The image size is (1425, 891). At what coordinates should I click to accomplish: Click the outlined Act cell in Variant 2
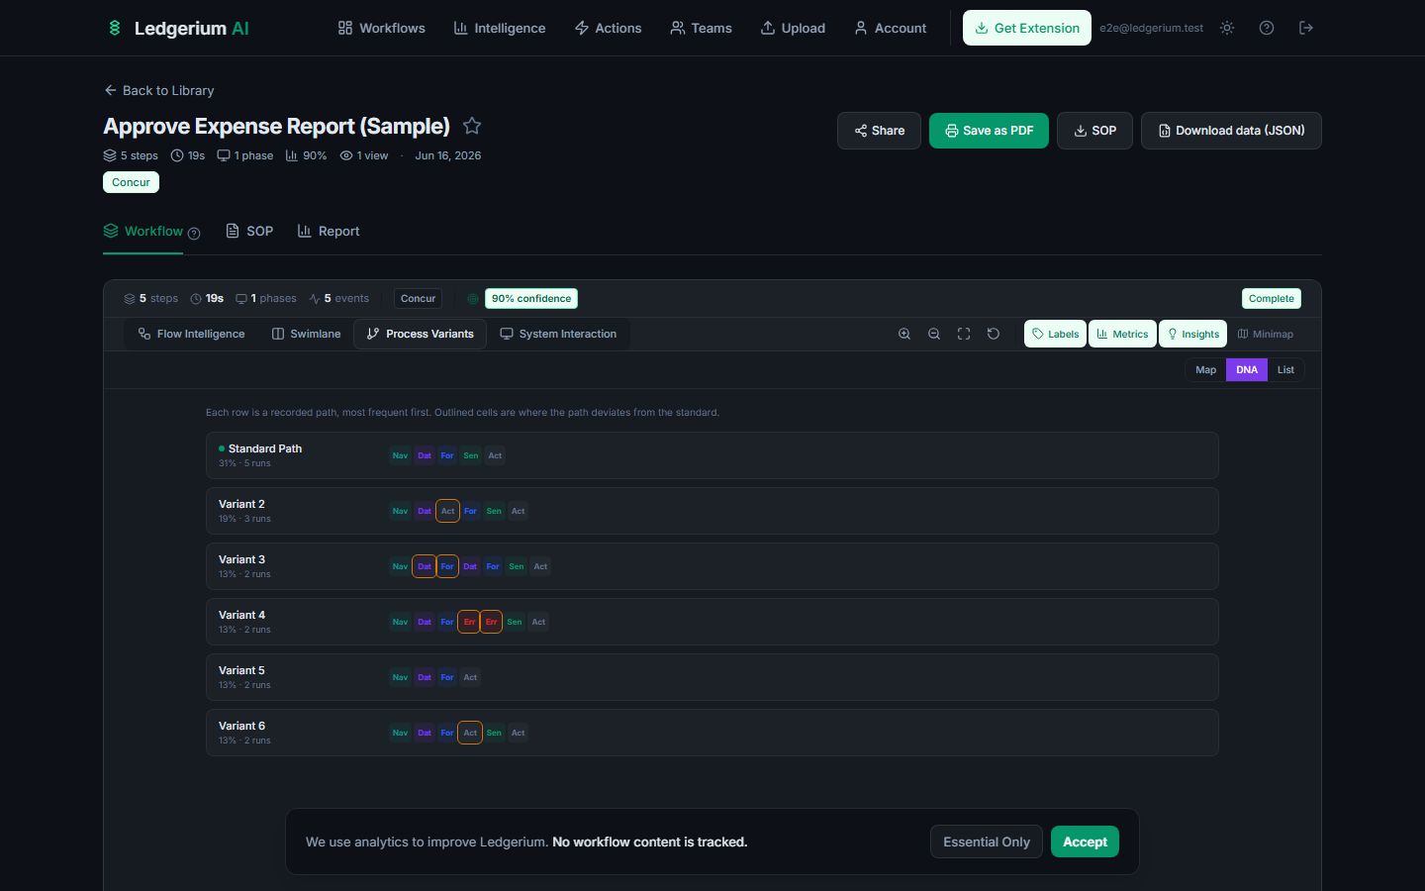[447, 511]
